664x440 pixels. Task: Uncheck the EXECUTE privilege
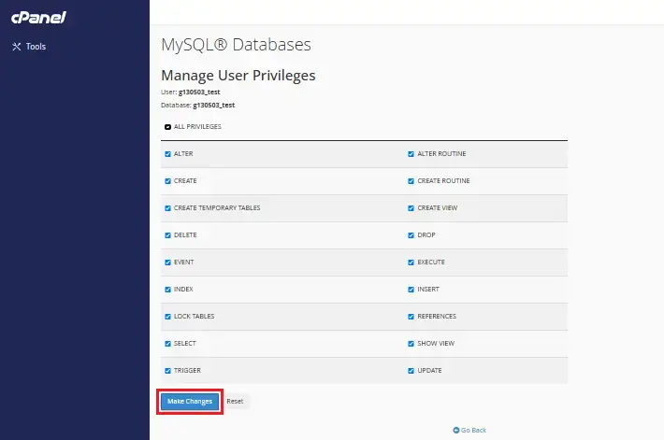pyautogui.click(x=411, y=263)
